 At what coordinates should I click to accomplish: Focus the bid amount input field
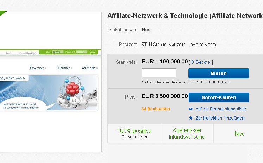[x=159, y=73]
